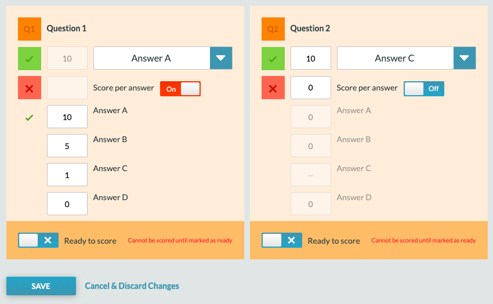Screen dimensions: 493x304
Task: Click Question 1 red X icon
Action: tap(29, 88)
